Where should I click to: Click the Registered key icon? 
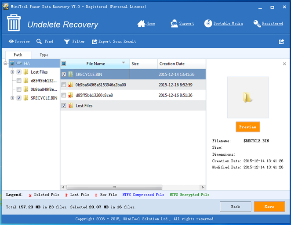point(257,24)
